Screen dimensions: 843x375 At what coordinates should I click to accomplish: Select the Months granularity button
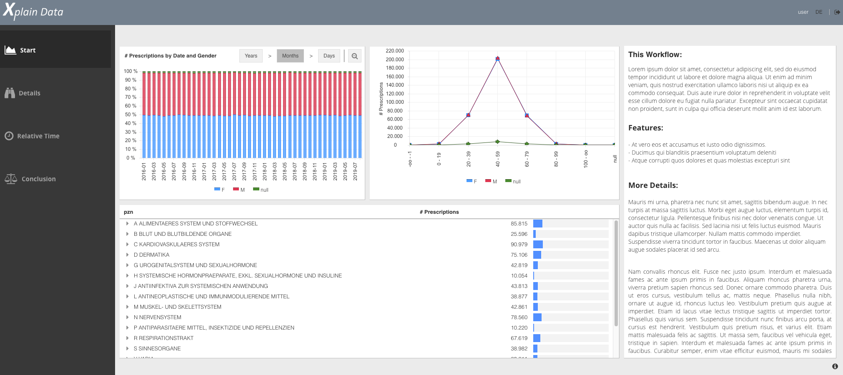pyautogui.click(x=290, y=56)
